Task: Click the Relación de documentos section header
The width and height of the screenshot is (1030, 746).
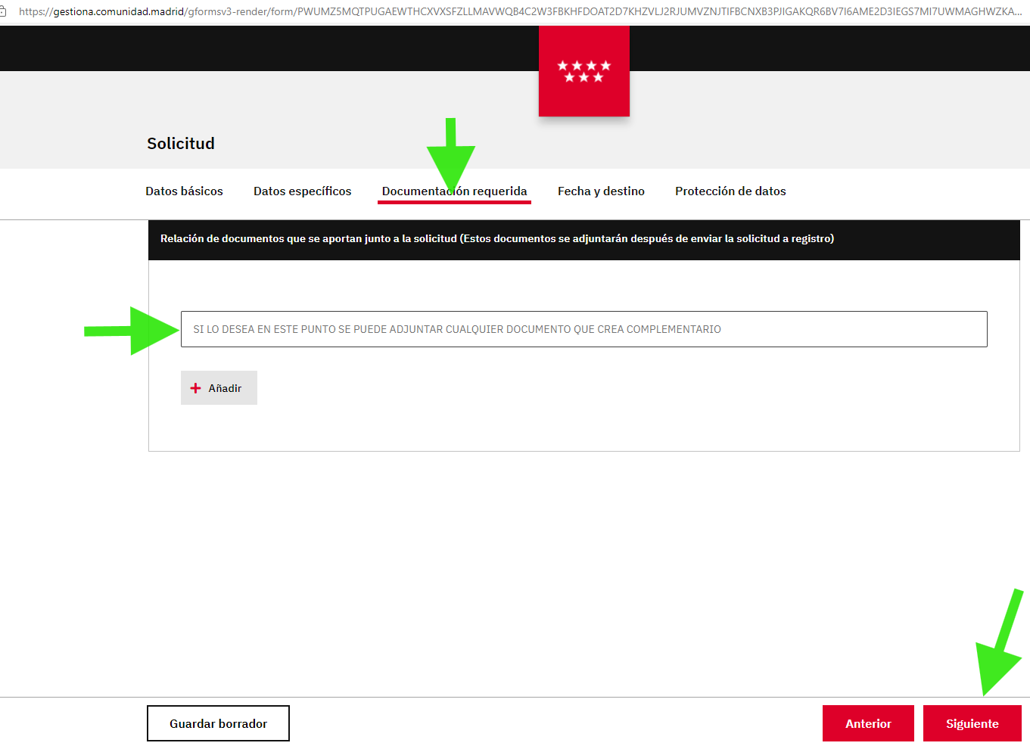Action: tap(497, 239)
